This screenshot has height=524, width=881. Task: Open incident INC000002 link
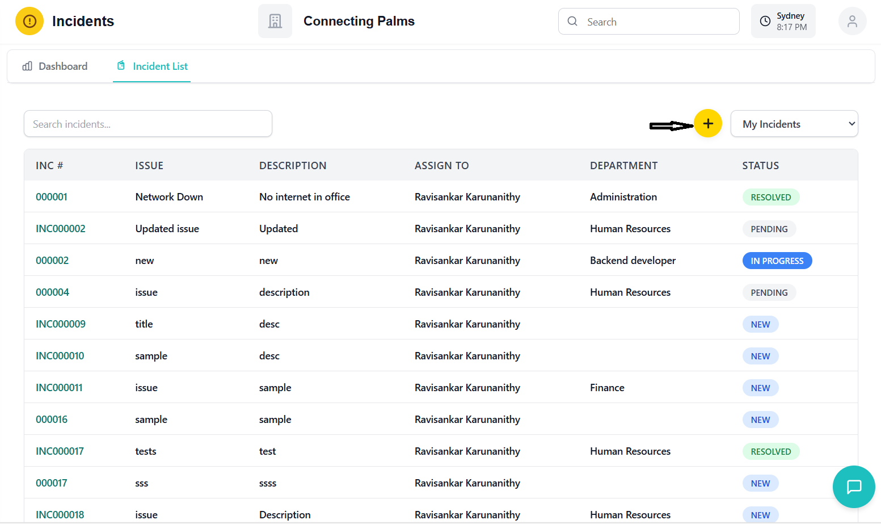click(x=61, y=229)
